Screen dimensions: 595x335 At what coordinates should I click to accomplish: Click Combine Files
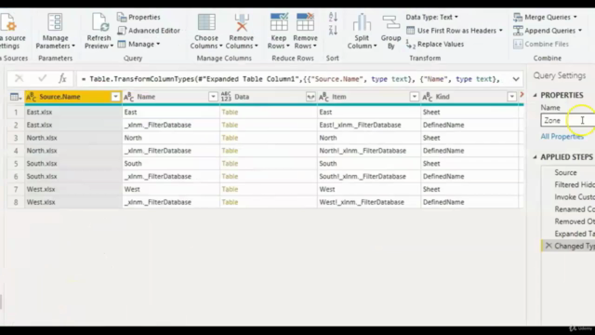click(x=541, y=44)
